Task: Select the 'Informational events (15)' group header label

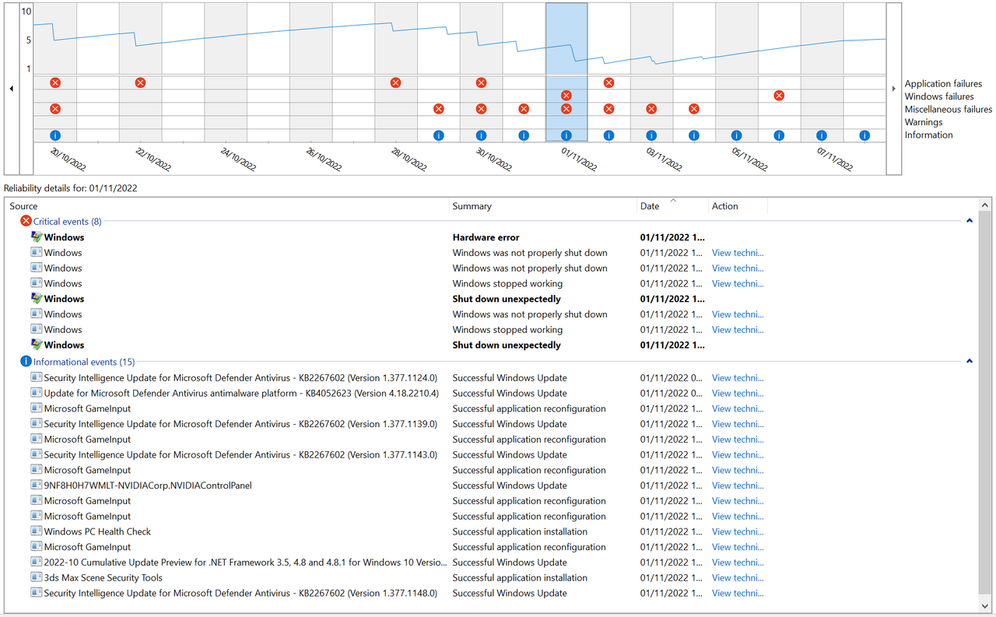Action: [84, 362]
